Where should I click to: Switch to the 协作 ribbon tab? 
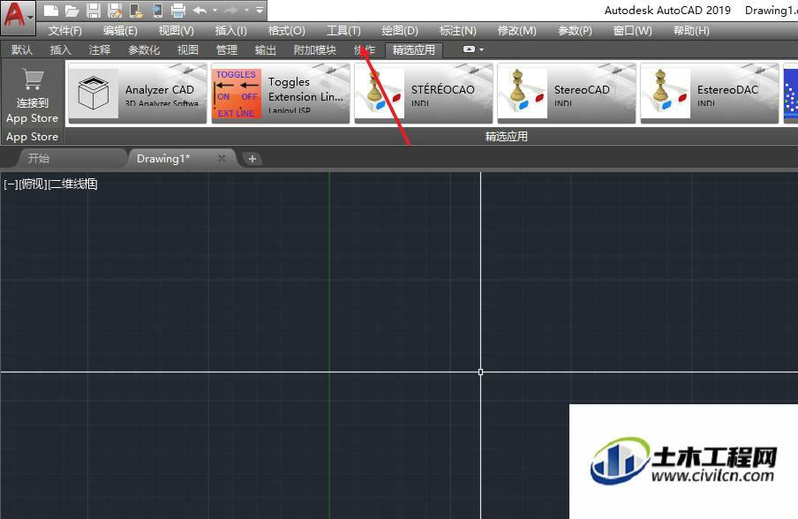pyautogui.click(x=365, y=49)
